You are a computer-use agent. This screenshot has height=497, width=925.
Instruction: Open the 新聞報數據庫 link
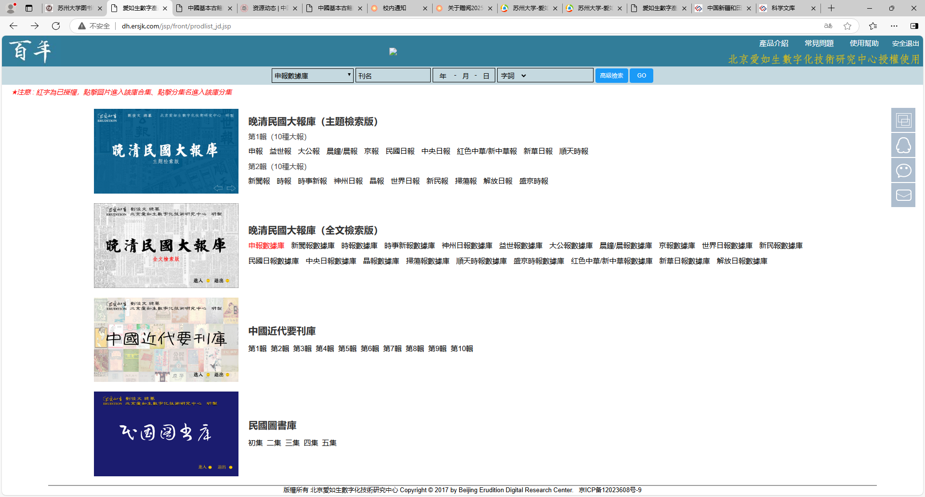(313, 246)
